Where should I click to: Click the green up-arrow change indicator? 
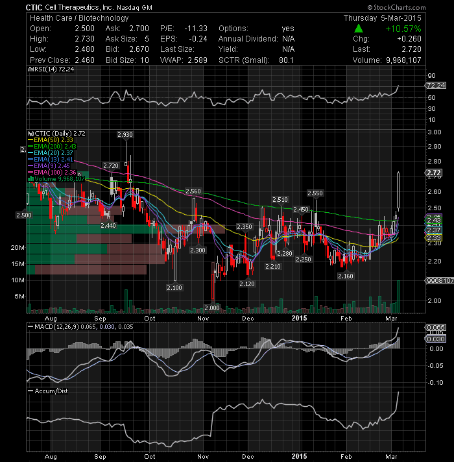click(x=358, y=29)
